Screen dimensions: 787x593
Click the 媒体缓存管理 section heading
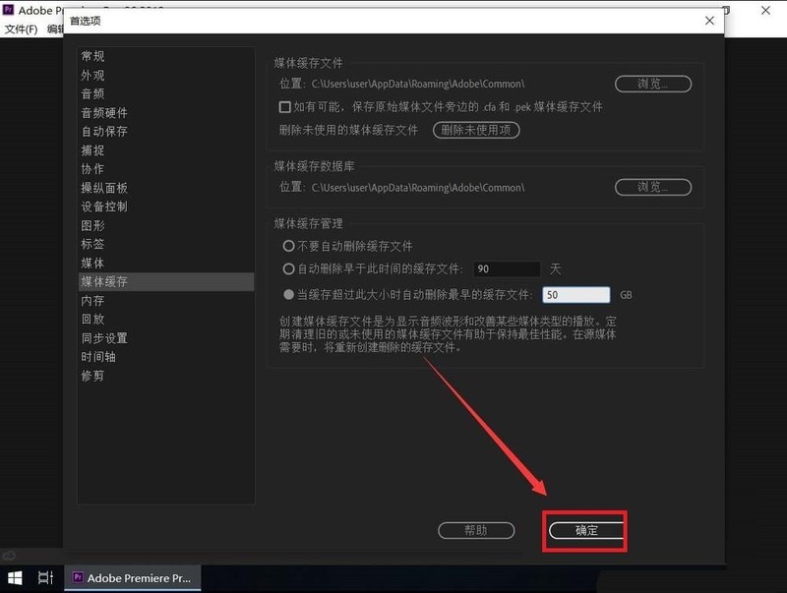coord(308,223)
